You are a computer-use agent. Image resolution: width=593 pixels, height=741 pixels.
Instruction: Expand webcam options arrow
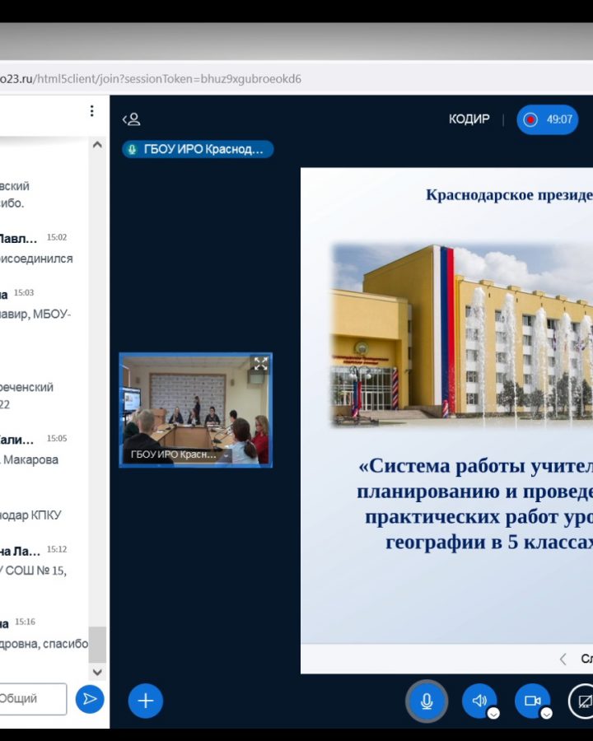click(546, 713)
